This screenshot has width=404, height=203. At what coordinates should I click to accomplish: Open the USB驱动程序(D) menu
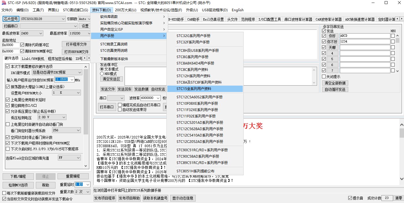(215, 10)
